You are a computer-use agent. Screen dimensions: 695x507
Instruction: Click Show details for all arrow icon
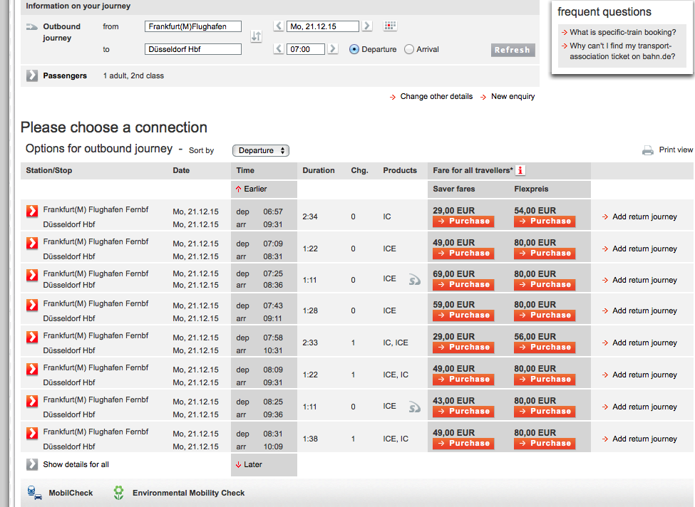(x=32, y=464)
